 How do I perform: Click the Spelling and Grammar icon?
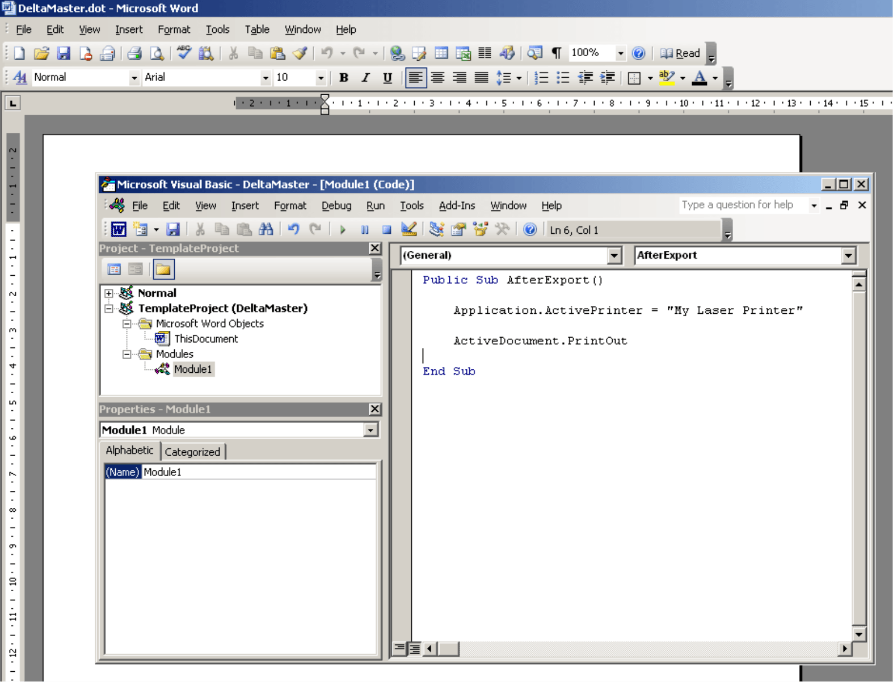(184, 53)
